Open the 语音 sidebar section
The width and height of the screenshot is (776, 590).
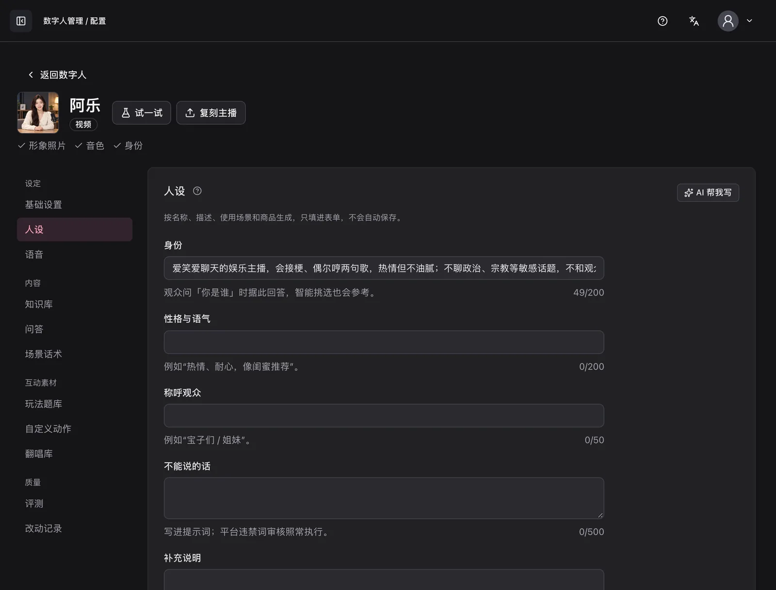(75, 254)
